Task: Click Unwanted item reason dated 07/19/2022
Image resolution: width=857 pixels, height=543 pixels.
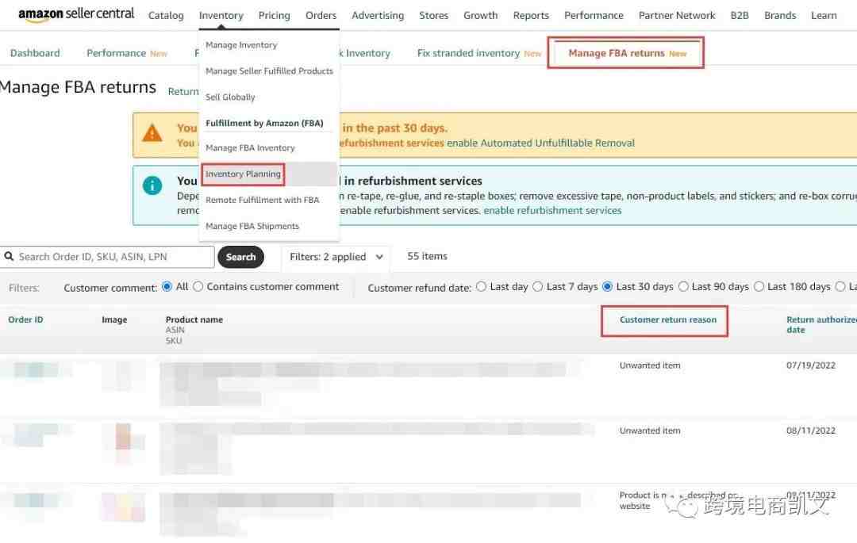Action: 650,365
